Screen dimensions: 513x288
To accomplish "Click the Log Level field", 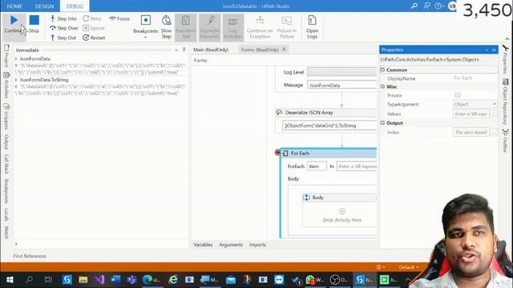I will point(341,72).
